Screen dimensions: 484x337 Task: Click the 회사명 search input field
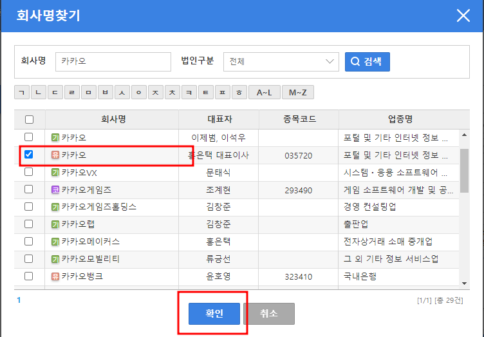(113, 62)
